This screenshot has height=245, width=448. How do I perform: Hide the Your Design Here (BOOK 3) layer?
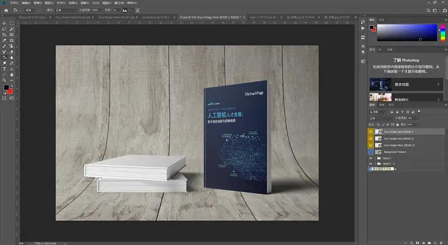coord(371,145)
